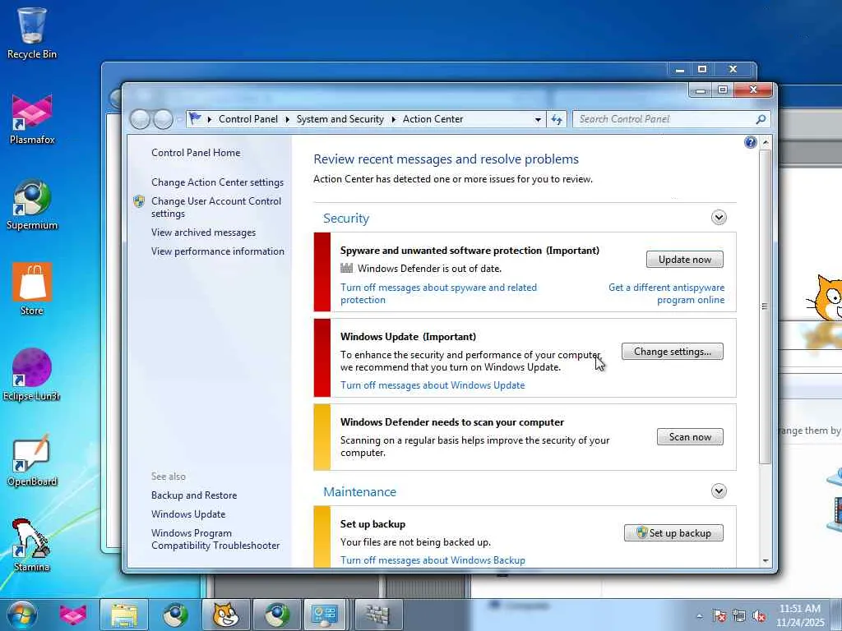842x631 pixels.
Task: Launch Stamina from the desktop
Action: (x=32, y=546)
